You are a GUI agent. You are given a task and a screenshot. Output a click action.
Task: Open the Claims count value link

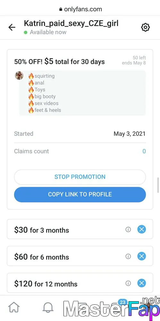coord(144,151)
